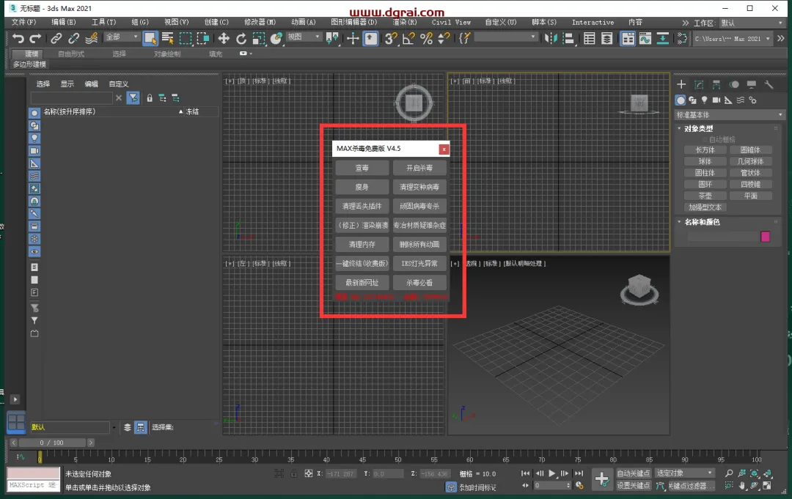Select the Select and Move tool

[x=223, y=38]
